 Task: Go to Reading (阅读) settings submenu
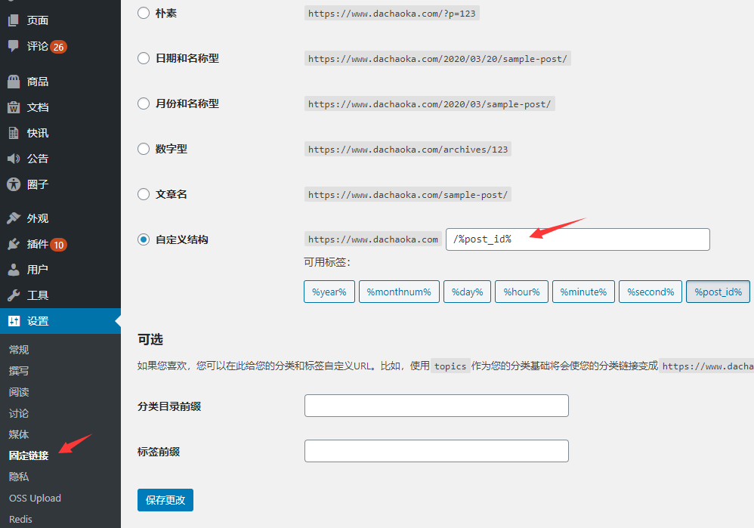19,392
